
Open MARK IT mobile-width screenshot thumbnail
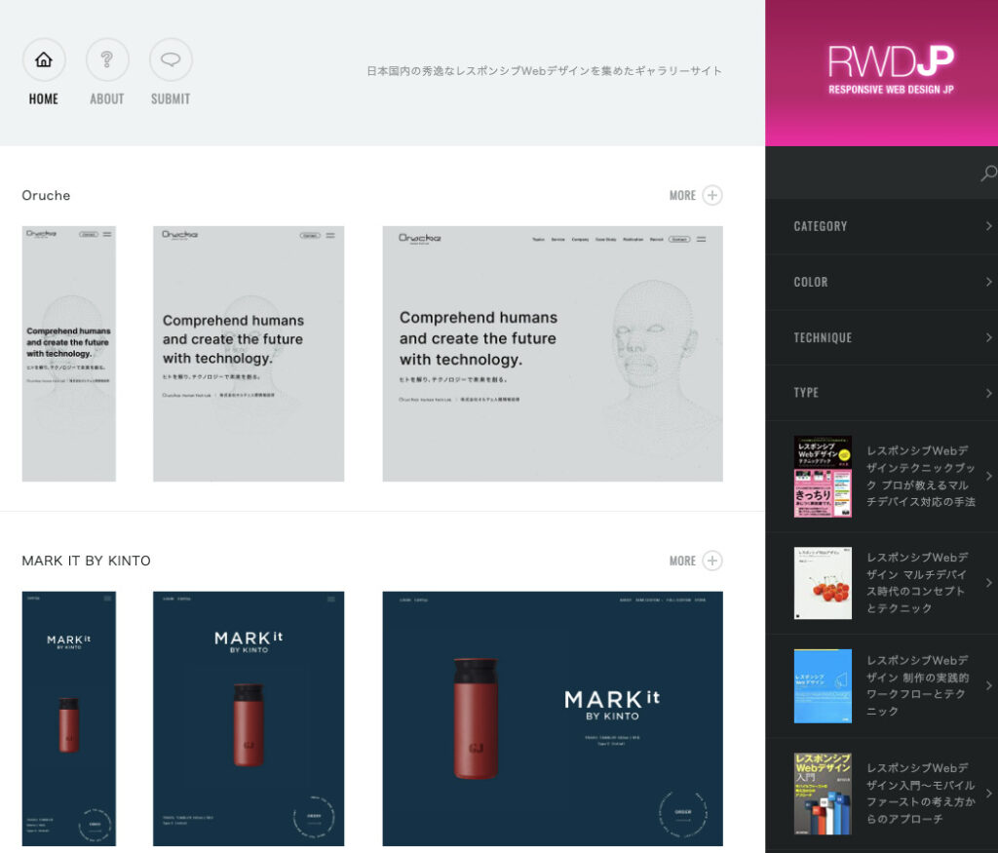(x=69, y=718)
